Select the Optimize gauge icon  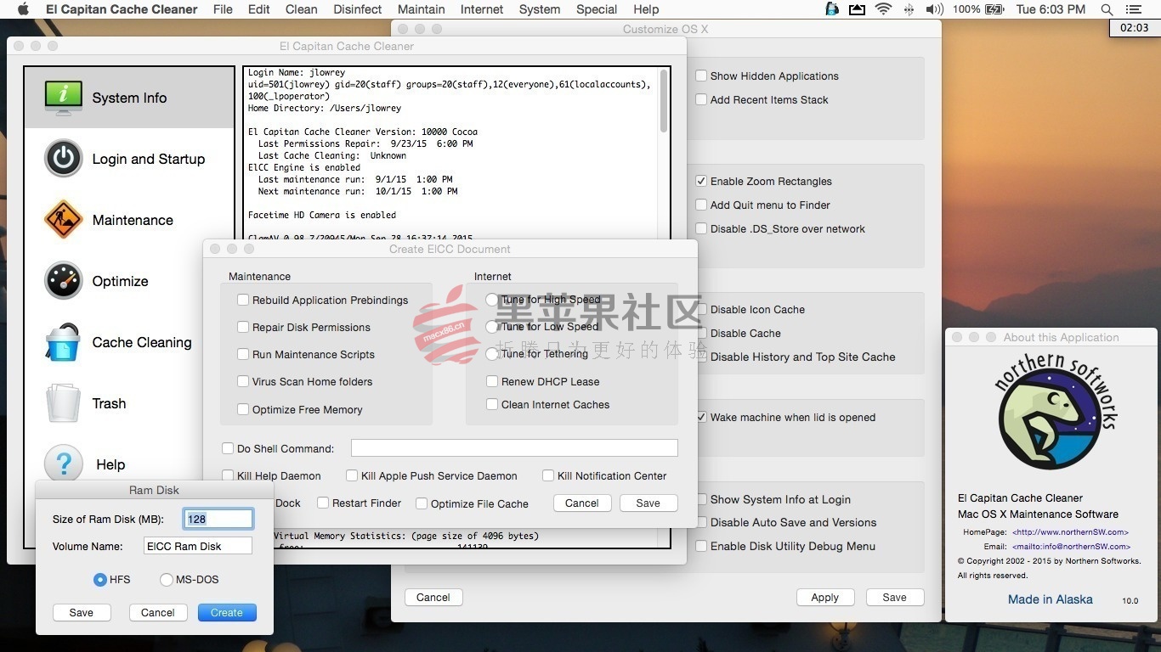(x=63, y=281)
